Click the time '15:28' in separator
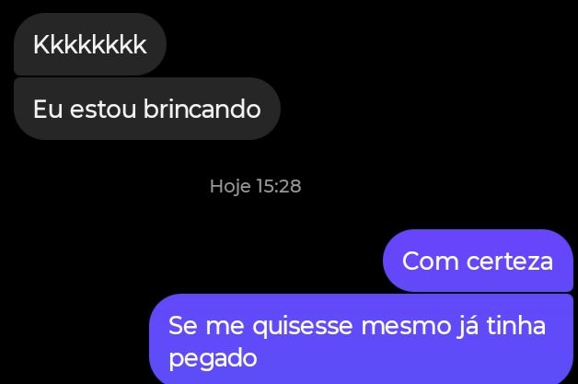Viewport: 578px width, 384px height. [279, 186]
